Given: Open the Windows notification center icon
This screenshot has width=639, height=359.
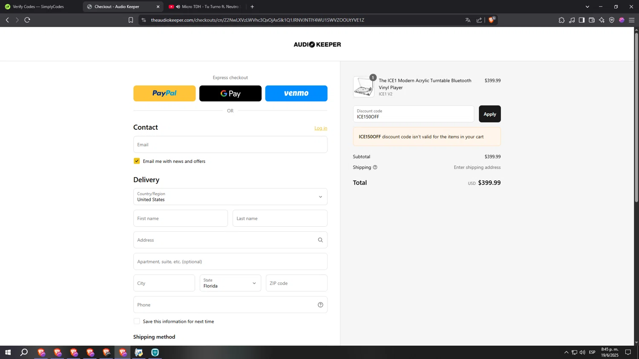Looking at the screenshot, I should tap(628, 352).
